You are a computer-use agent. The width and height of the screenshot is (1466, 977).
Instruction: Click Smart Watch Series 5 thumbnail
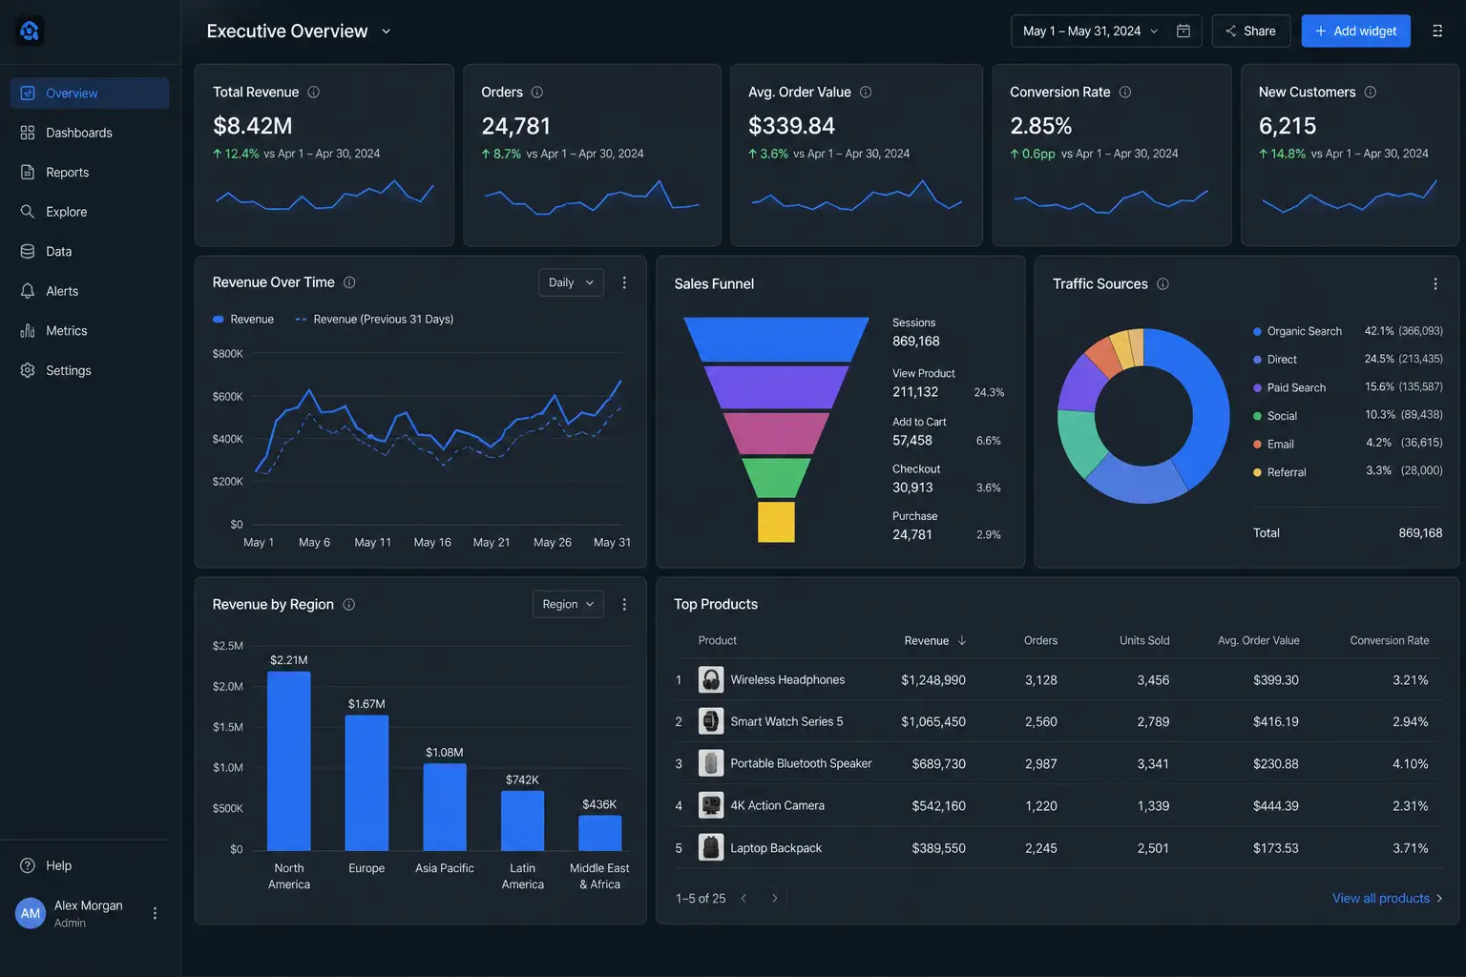[x=711, y=721]
